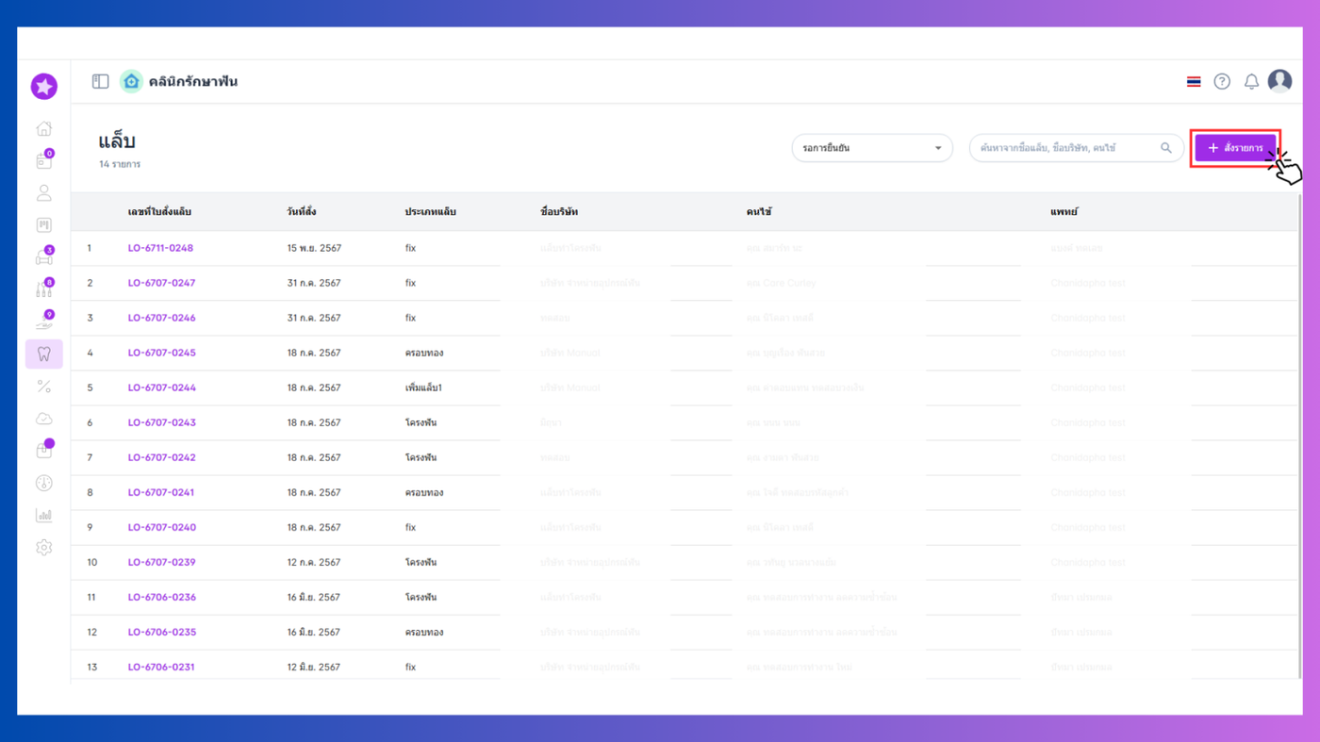Screen dimensions: 1320x742
Task: Click the fix cell in row LO-6707-0240
Action: 410,527
